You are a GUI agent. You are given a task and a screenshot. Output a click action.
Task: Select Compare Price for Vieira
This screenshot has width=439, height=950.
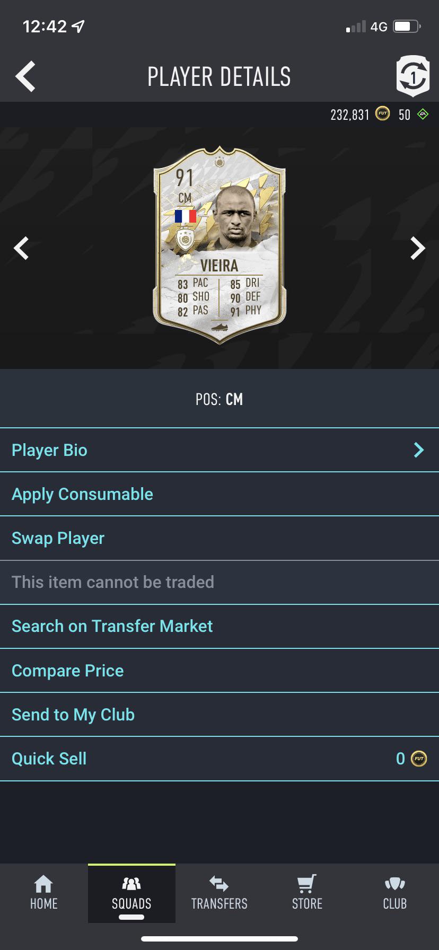pos(67,670)
